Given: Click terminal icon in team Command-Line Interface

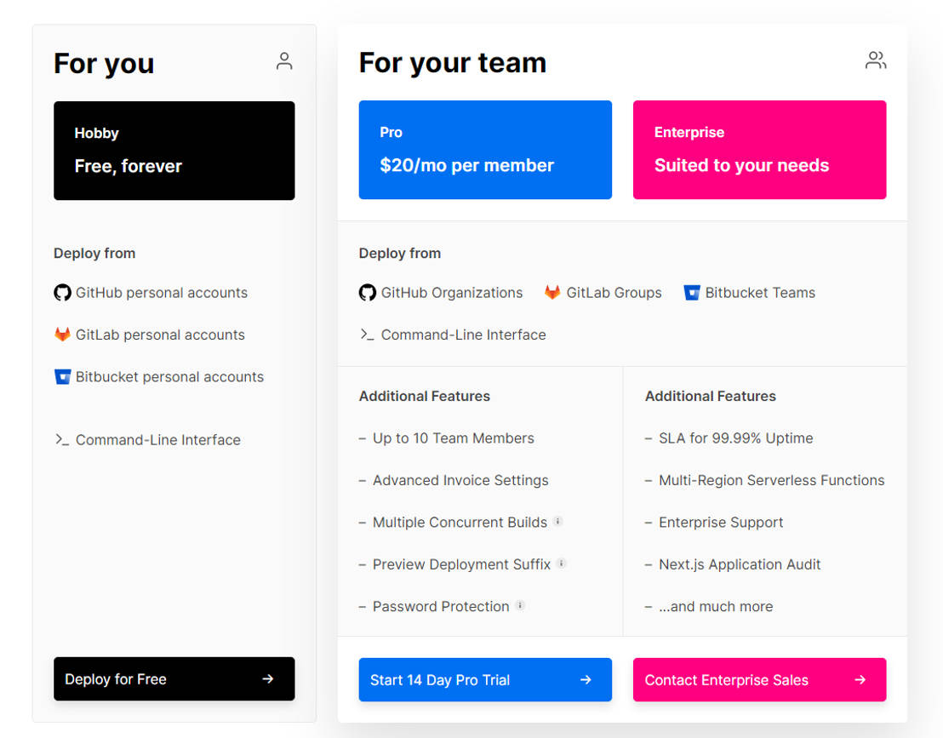Looking at the screenshot, I should tap(368, 335).
